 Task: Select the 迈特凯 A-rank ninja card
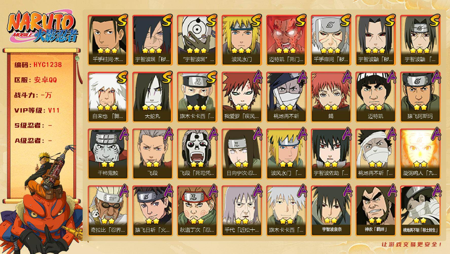[375, 97]
